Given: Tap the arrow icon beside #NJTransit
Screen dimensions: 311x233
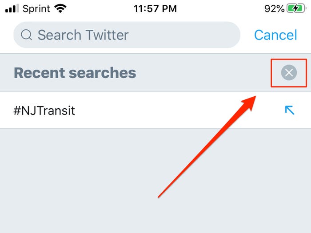Looking at the screenshot, I should coord(289,110).
